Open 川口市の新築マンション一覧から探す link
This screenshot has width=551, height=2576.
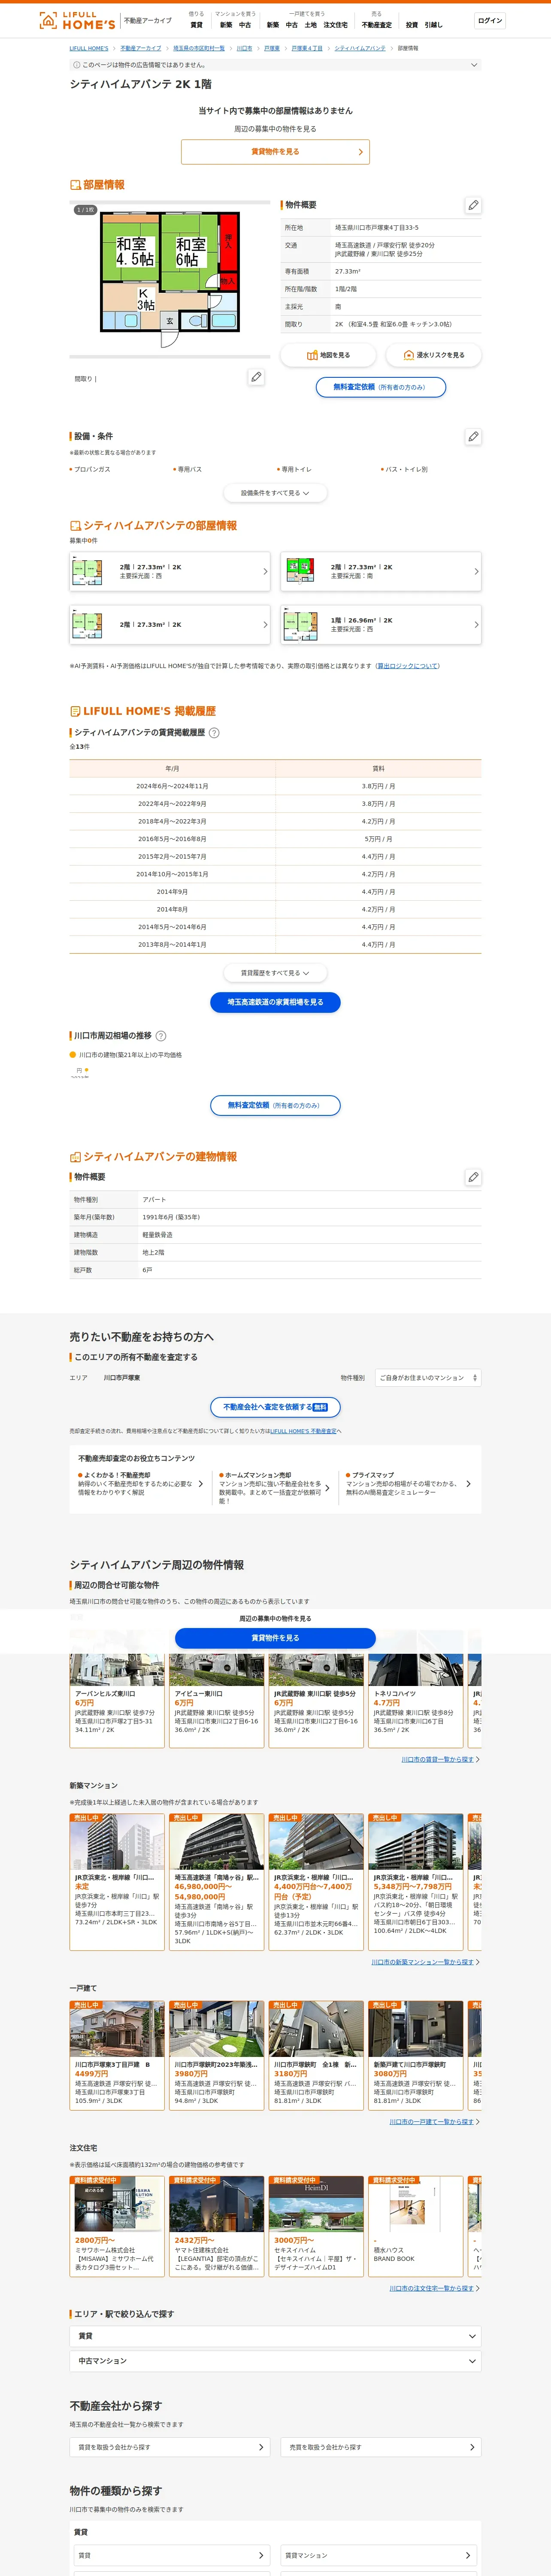tap(423, 1962)
